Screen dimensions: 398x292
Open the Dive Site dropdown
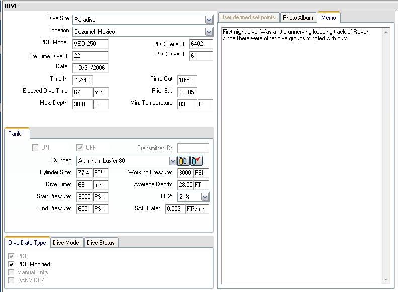point(209,20)
